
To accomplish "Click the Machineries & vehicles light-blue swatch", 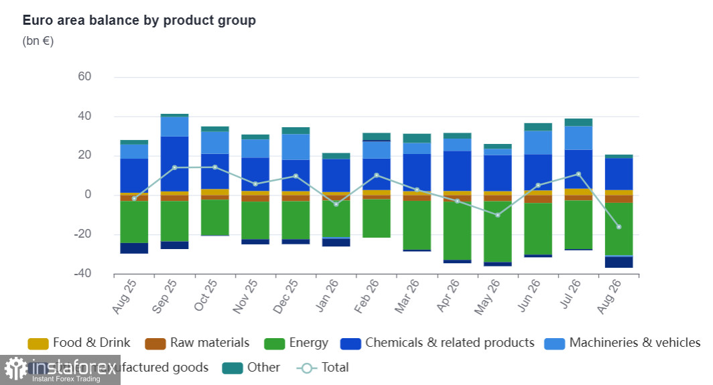I will pyautogui.click(x=554, y=343).
